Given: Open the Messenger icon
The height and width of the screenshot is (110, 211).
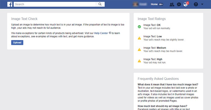Looking at the screenshot, I should coord(179,4).
